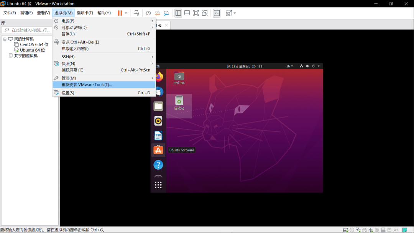Collapse the 我的计算机 tree node

[x=5, y=39]
